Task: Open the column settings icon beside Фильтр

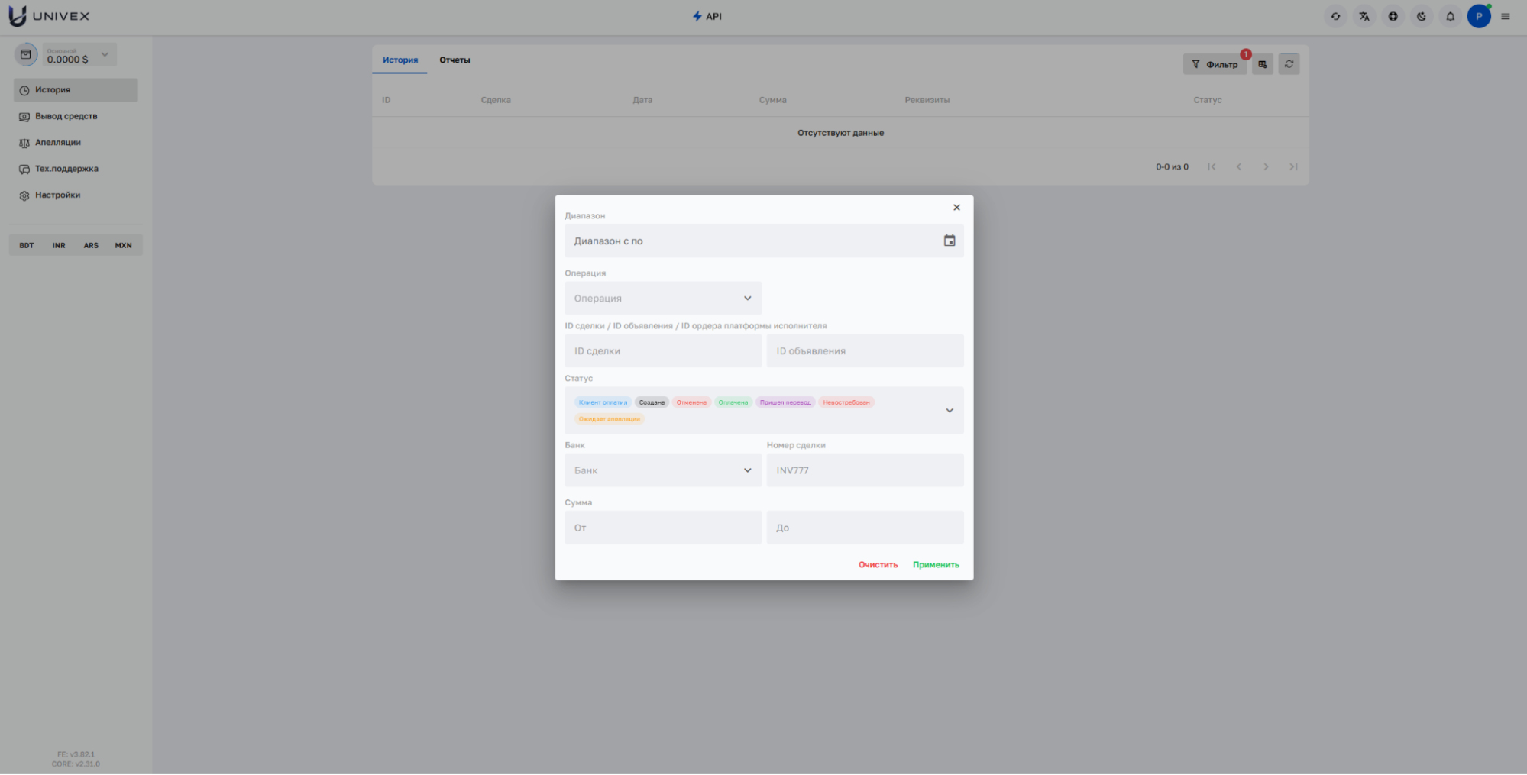Action: (1262, 64)
